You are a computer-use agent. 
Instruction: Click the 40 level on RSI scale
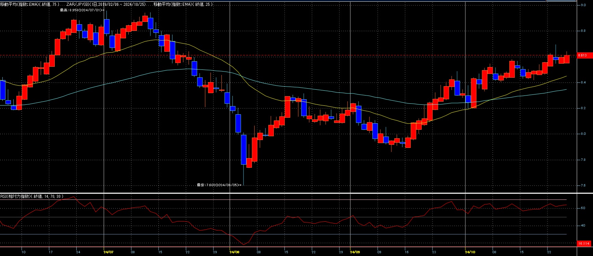tap(583, 226)
